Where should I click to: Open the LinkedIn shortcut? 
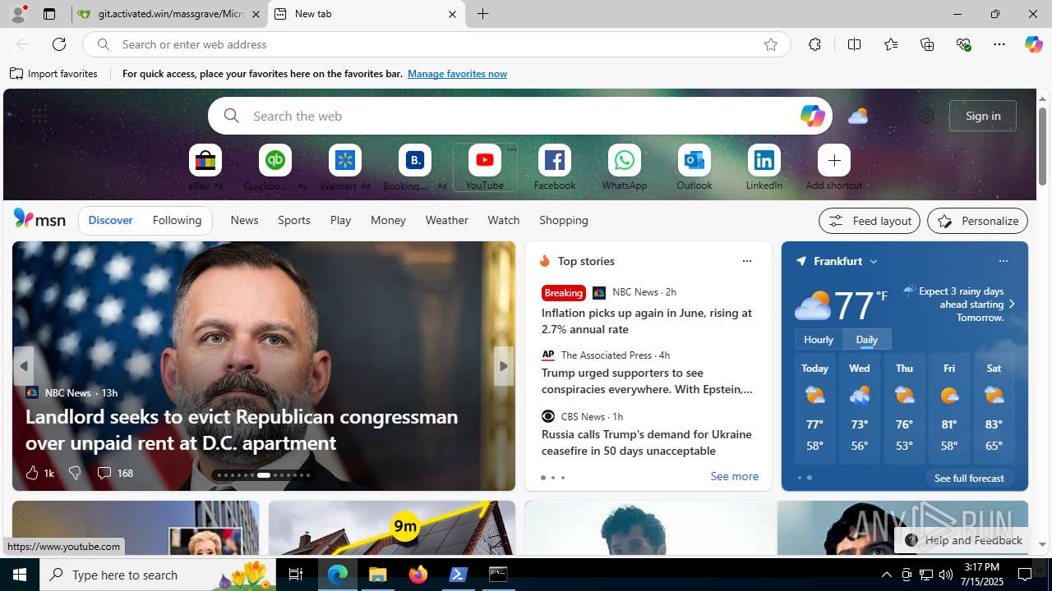pos(764,168)
